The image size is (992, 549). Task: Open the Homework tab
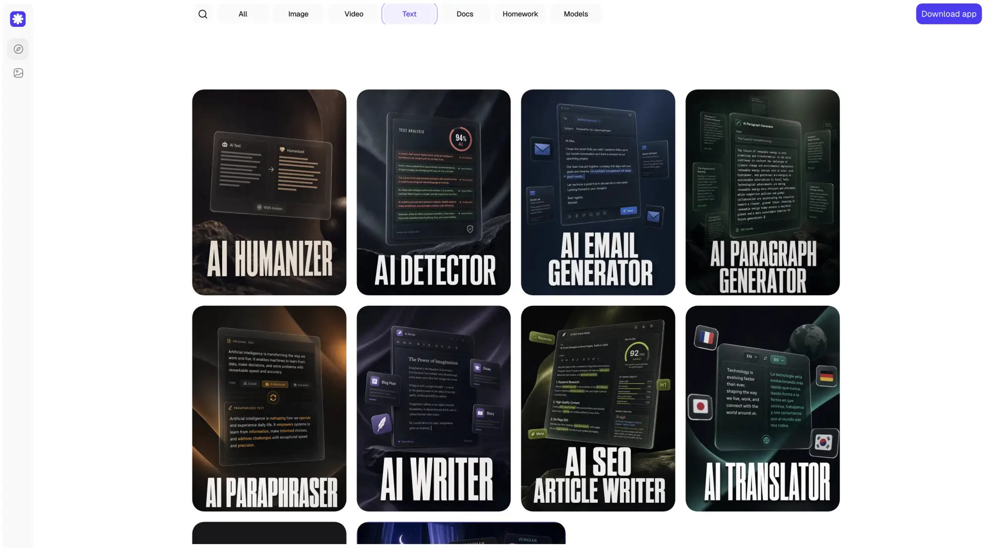click(x=520, y=14)
